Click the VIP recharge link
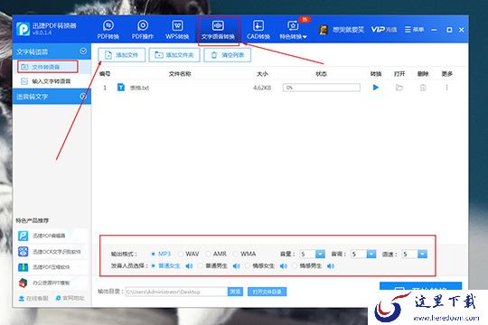 pos(384,30)
